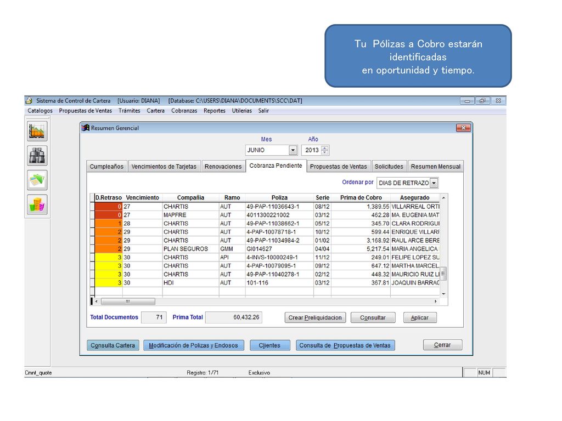Click the Sistema de Control de Cartera app icon
The height and width of the screenshot is (421, 562).
click(29, 101)
